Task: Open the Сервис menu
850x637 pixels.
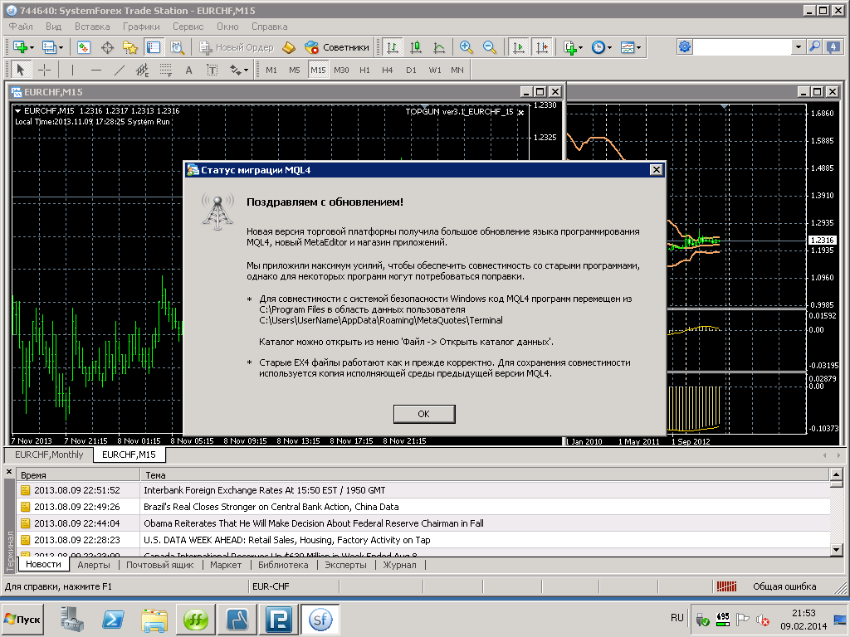Action: pyautogui.click(x=188, y=27)
